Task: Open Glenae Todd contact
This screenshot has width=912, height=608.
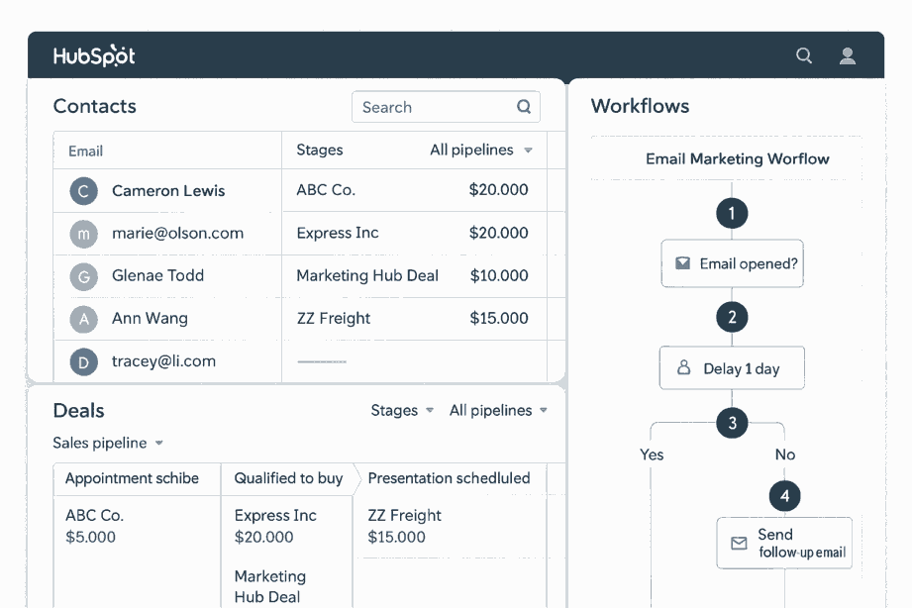Action: point(157,276)
